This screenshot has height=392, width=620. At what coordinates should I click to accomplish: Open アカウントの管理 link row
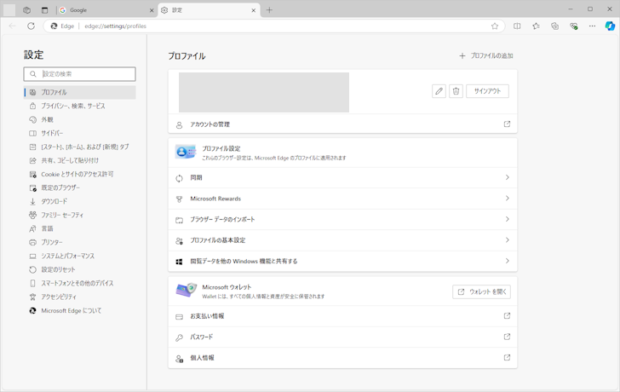click(x=342, y=124)
